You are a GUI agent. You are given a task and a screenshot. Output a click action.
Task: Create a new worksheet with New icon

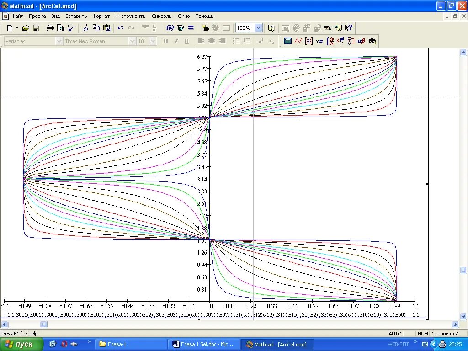[x=10, y=28]
